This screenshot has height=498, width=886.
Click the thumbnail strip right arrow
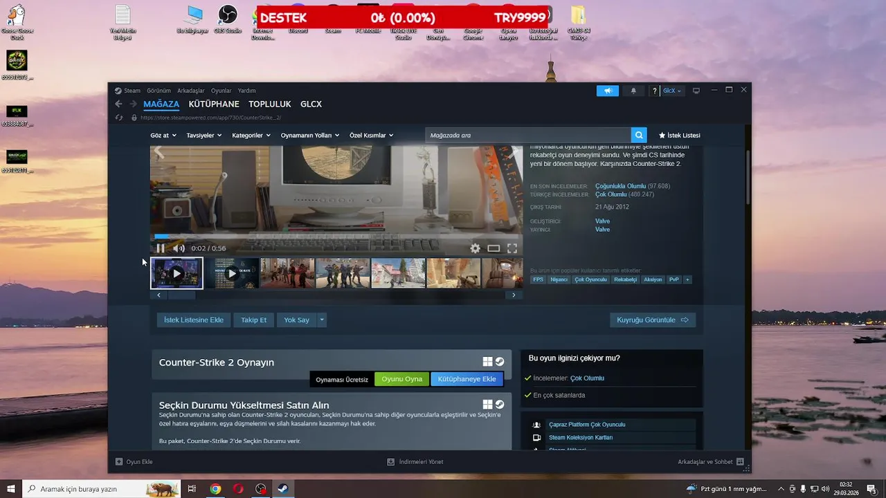[x=514, y=295]
